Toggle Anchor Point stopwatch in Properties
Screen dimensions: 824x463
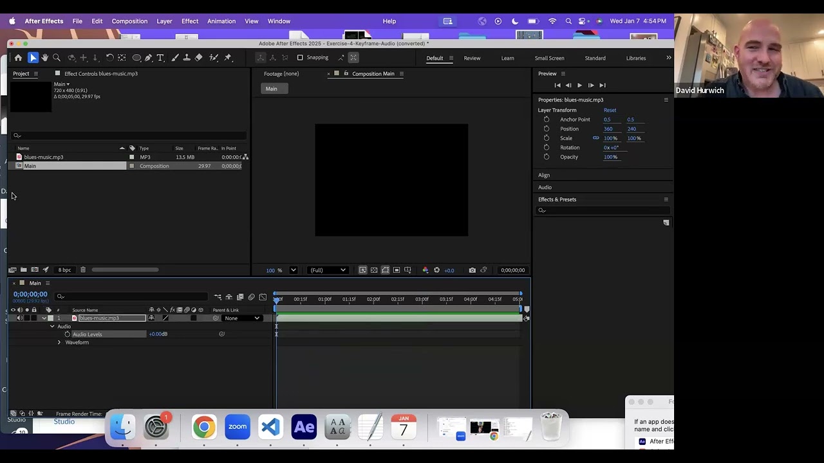tap(547, 120)
